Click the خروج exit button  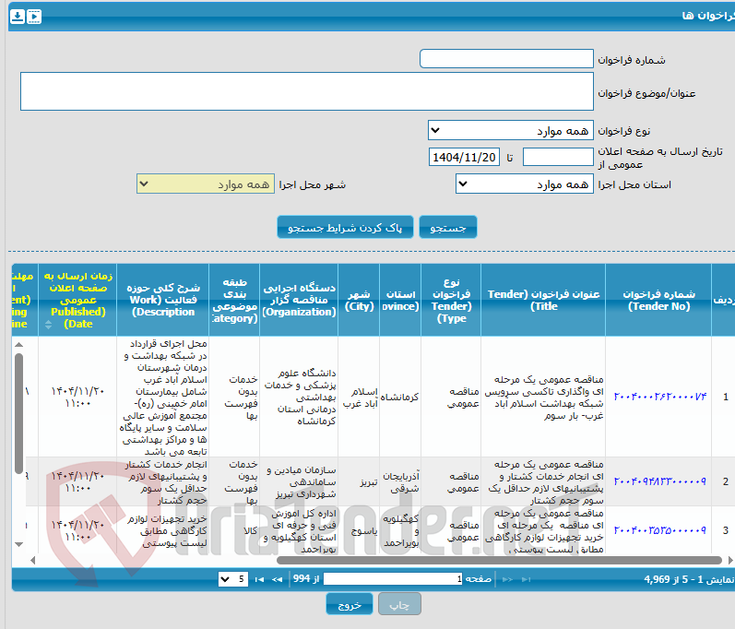coord(350,604)
